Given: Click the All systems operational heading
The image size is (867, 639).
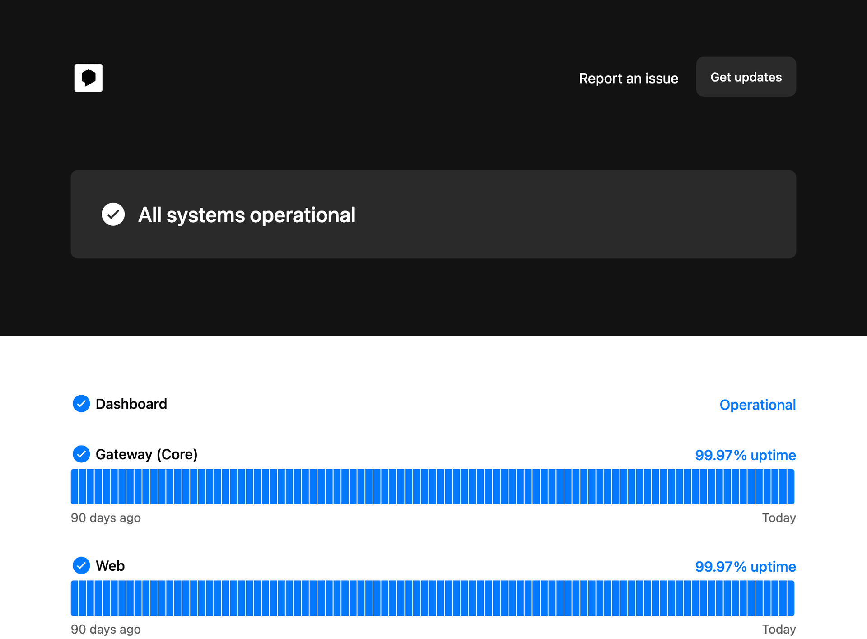Looking at the screenshot, I should (x=247, y=215).
